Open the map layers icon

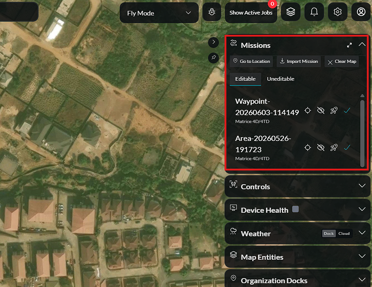[x=291, y=12]
